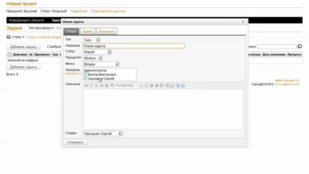Expand the Тип просмотра menu
This screenshot has width=309, height=174.
click(x=41, y=28)
